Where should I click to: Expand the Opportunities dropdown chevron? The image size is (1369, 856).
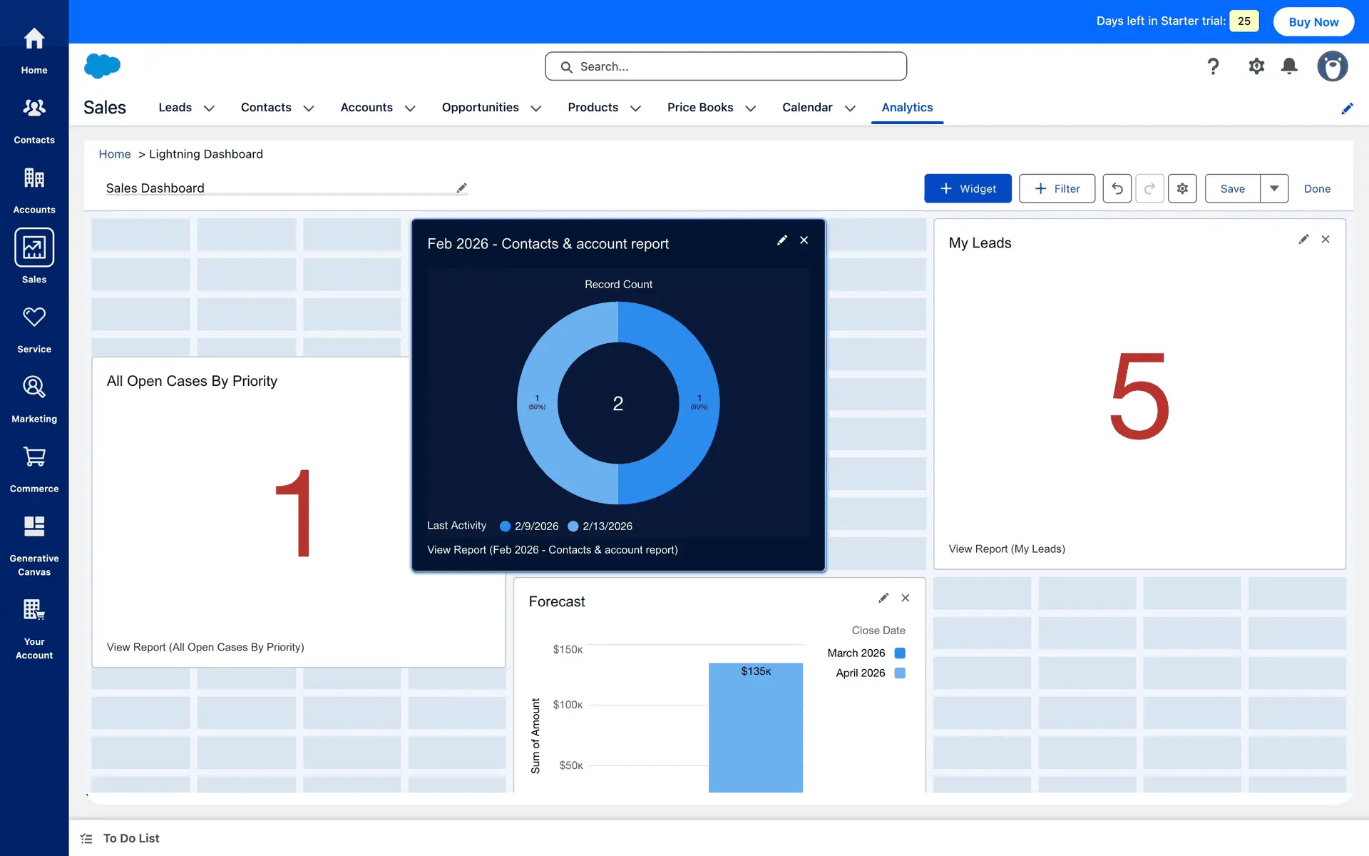pos(536,108)
